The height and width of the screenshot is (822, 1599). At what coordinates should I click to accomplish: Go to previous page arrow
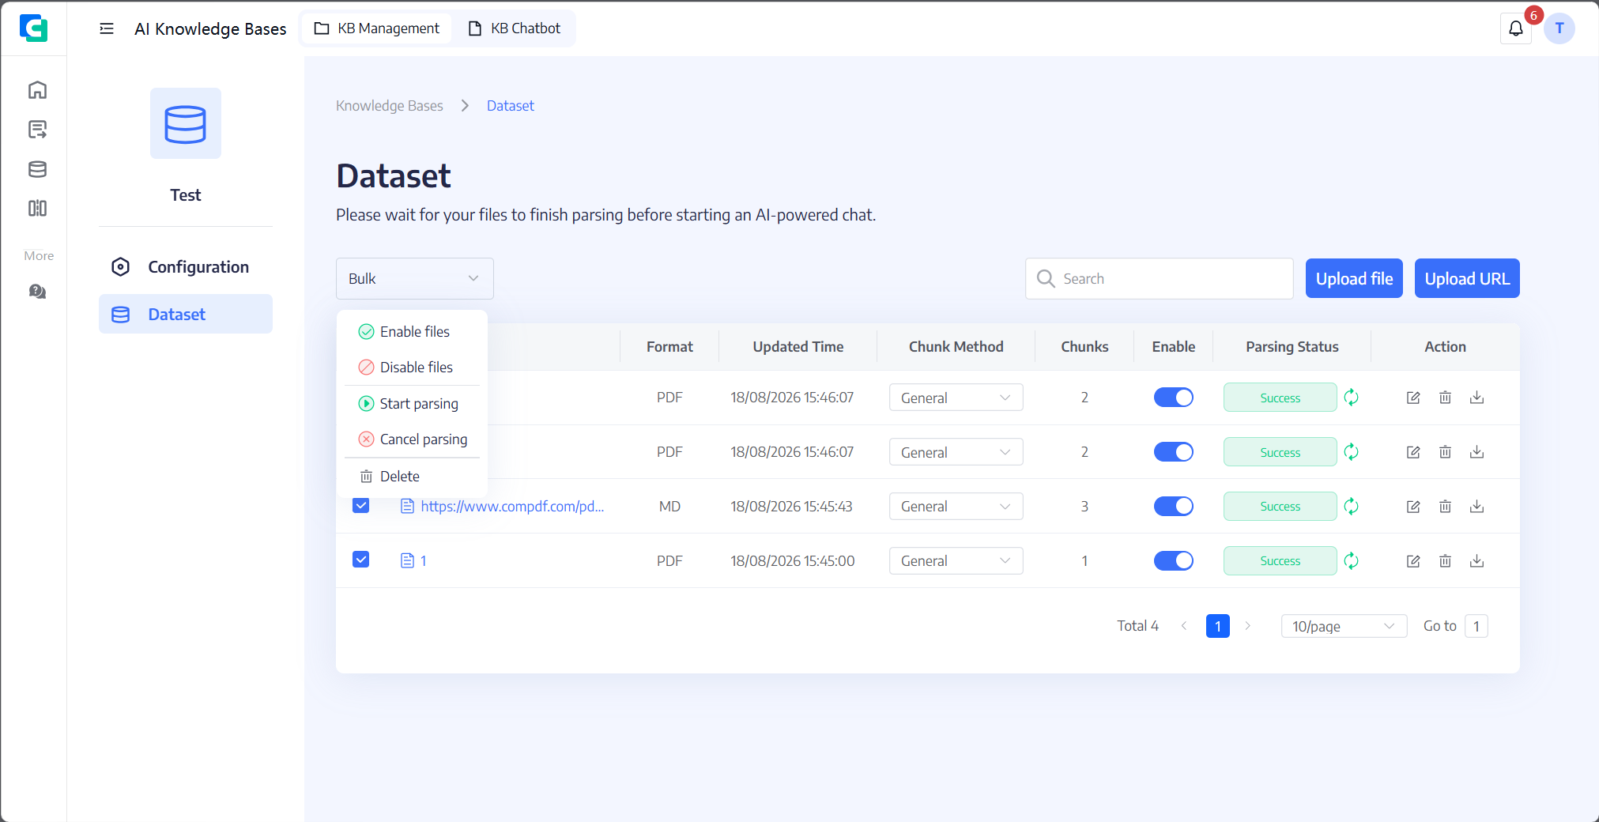(x=1184, y=626)
